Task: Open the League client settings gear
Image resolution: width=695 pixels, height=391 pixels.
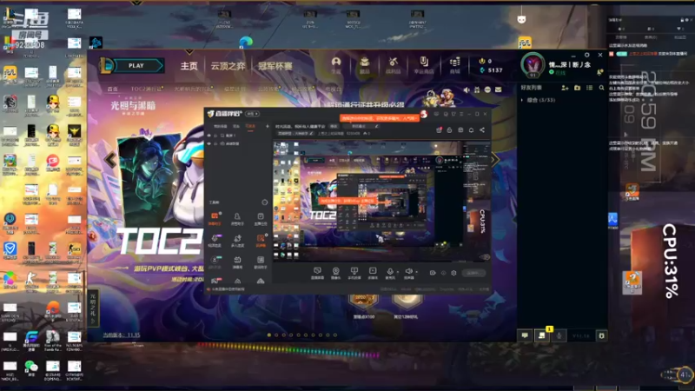Action: [587, 55]
